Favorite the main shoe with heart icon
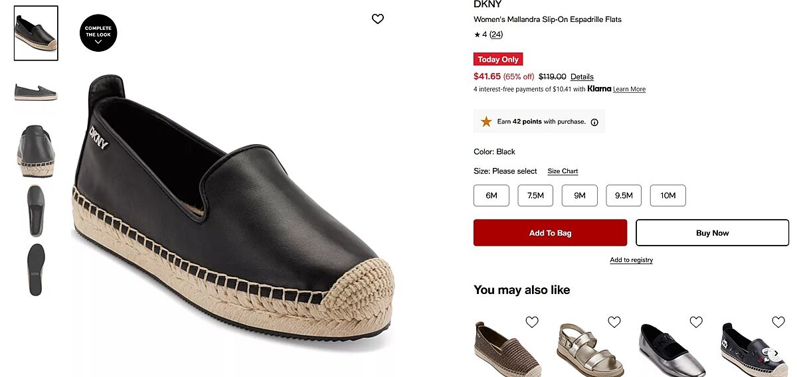The width and height of the screenshot is (797, 377). tap(378, 19)
